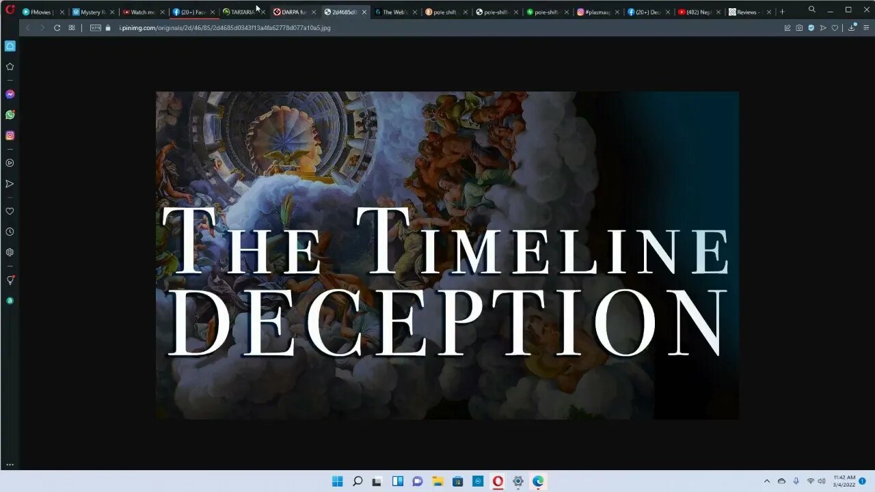Close the DARPA tab
Image resolution: width=875 pixels, height=492 pixels.
click(x=314, y=12)
